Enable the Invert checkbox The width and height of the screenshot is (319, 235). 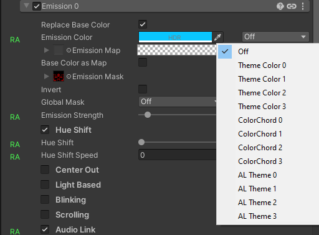tap(143, 89)
